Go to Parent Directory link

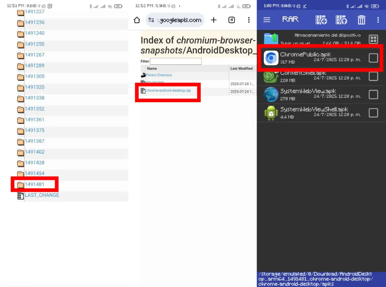pyautogui.click(x=159, y=75)
